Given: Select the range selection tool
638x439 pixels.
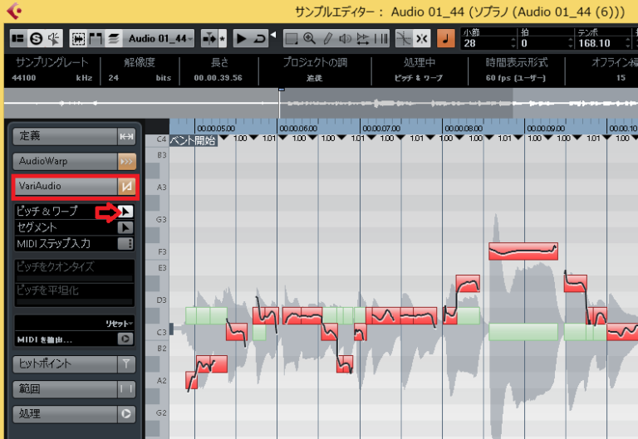Looking at the screenshot, I should pyautogui.click(x=292, y=39).
